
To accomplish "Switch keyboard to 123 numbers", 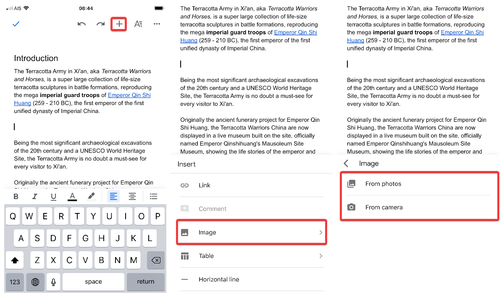I will [15, 281].
